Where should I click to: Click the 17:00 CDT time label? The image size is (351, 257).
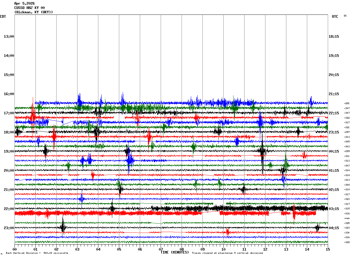coord(9,113)
